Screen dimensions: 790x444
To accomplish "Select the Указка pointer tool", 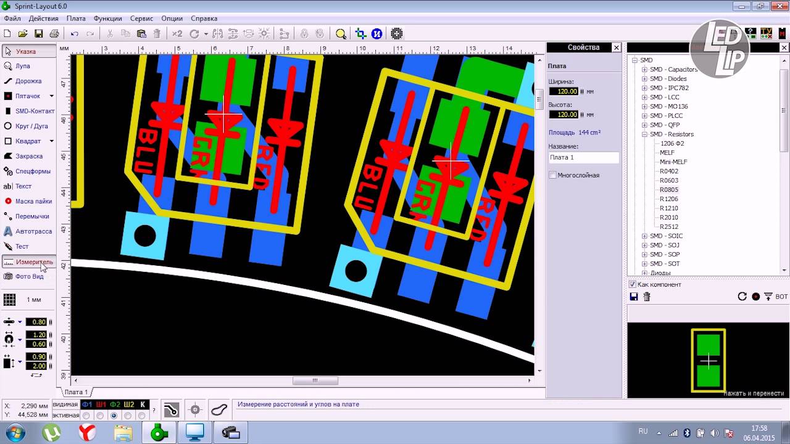I will coord(28,51).
